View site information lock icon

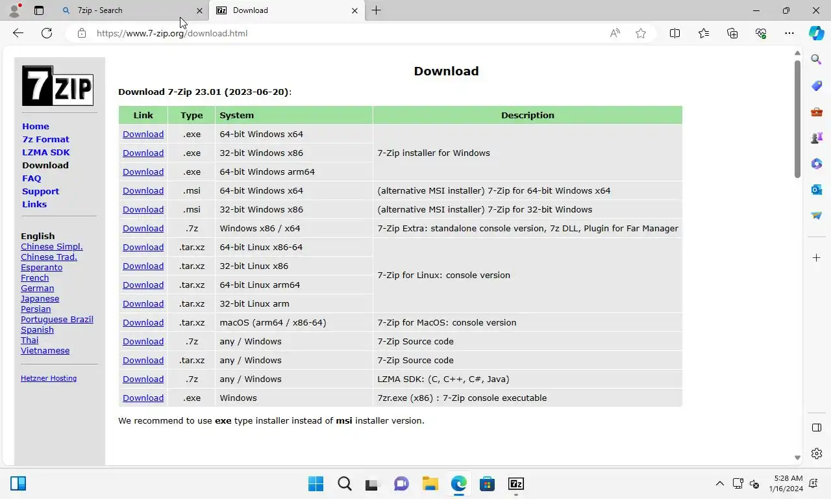click(x=82, y=33)
